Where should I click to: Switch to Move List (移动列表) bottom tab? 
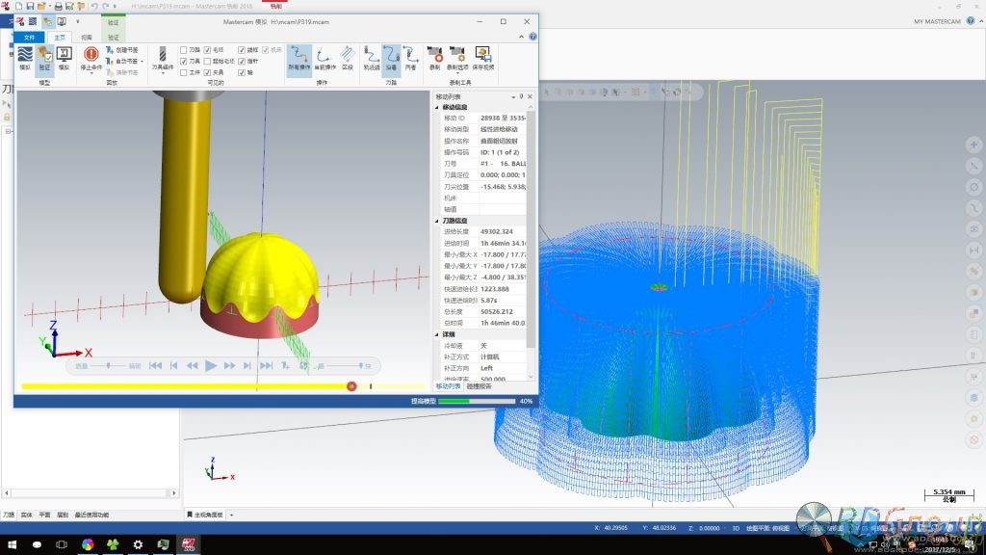[x=448, y=386]
